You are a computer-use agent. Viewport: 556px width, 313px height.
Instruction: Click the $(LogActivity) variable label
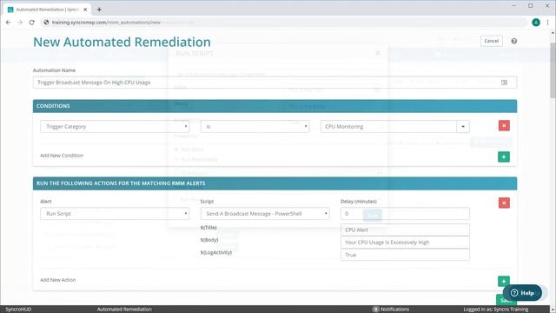click(216, 252)
